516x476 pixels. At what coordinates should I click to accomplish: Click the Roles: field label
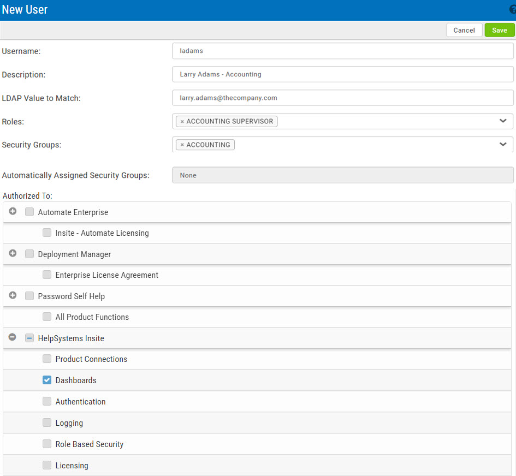tap(13, 122)
